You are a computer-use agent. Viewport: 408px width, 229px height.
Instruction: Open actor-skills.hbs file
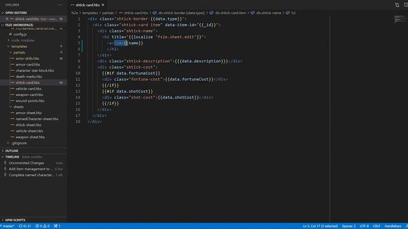click(x=27, y=59)
